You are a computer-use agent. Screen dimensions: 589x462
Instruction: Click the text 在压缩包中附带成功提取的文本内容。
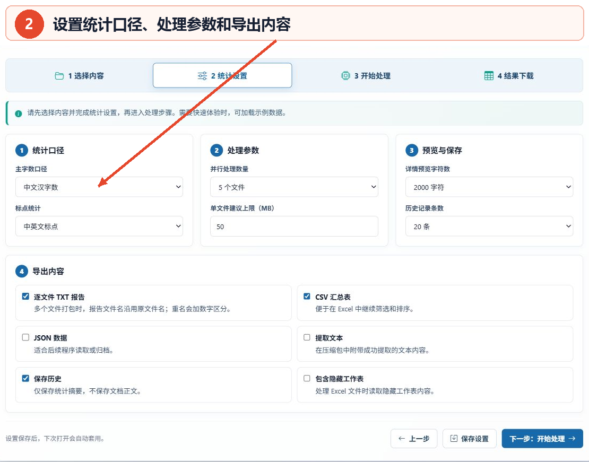click(373, 350)
